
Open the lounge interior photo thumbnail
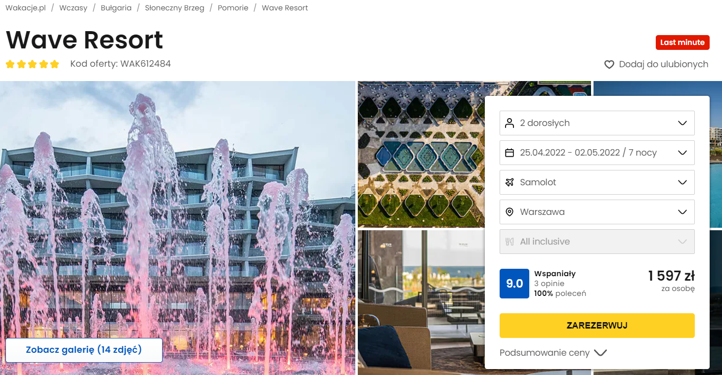coord(421,302)
